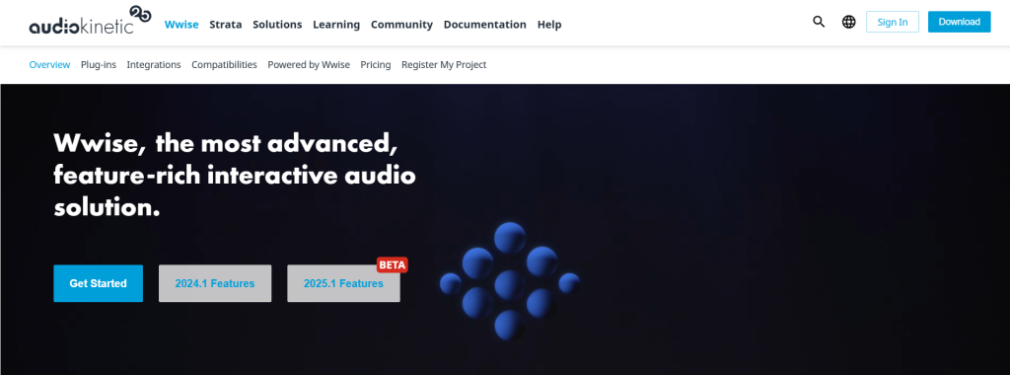The height and width of the screenshot is (375, 1010).
Task: Open Register My Project link
Action: [444, 64]
